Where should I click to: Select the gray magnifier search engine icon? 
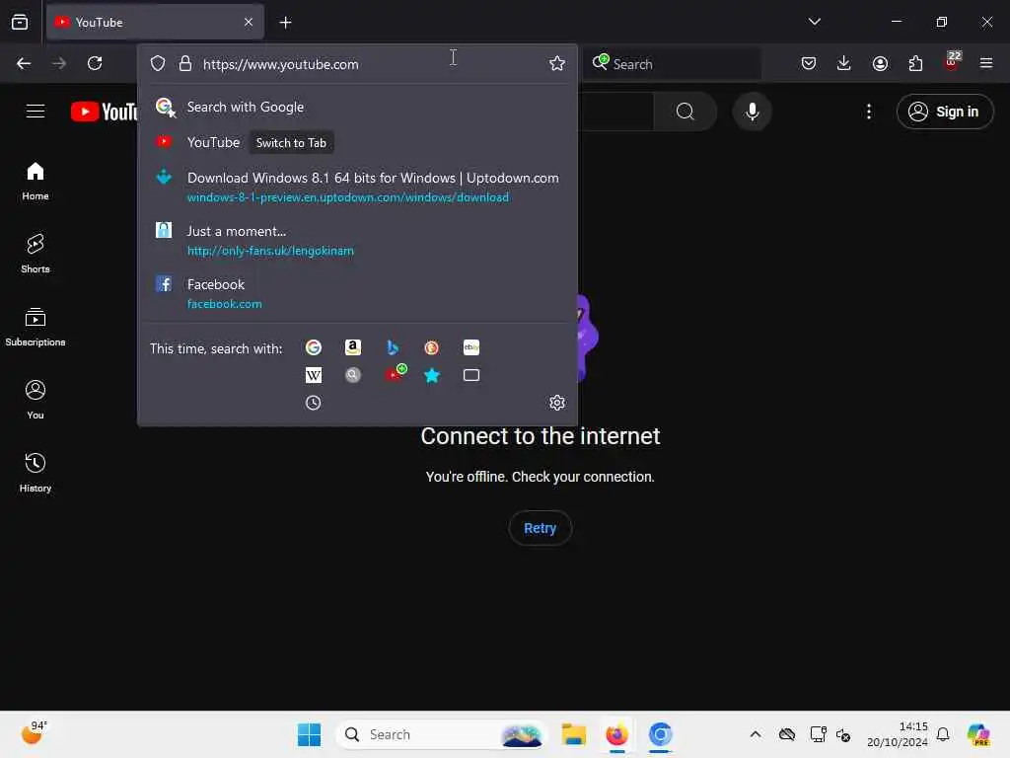point(353,375)
